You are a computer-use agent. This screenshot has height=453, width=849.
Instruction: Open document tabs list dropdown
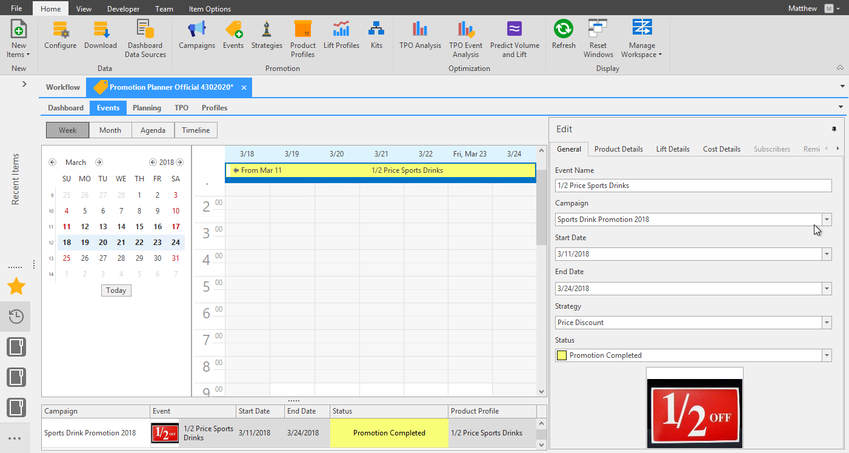[x=842, y=87]
